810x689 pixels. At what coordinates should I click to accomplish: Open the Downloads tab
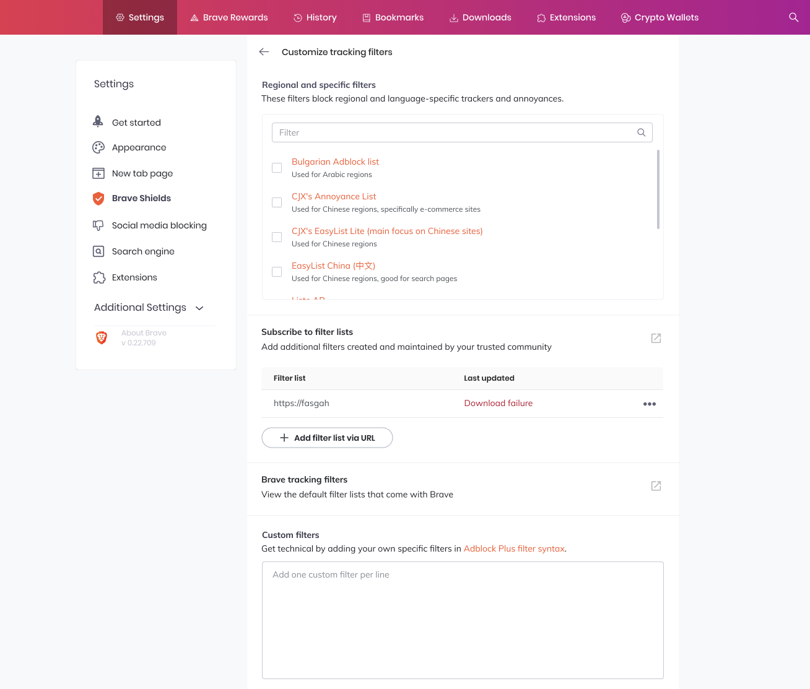click(x=481, y=17)
